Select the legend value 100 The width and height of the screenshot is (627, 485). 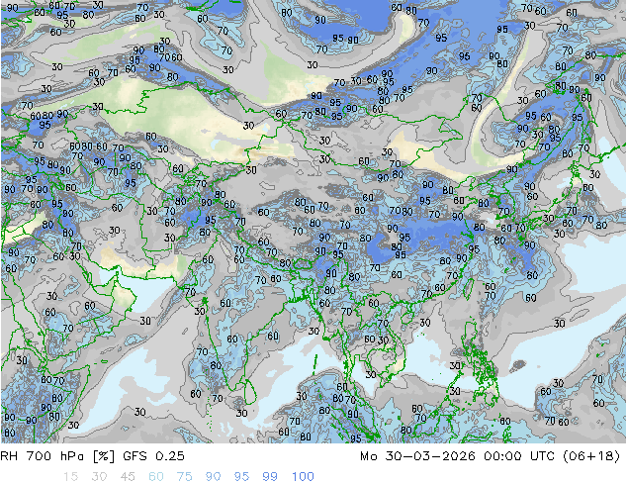(303, 477)
